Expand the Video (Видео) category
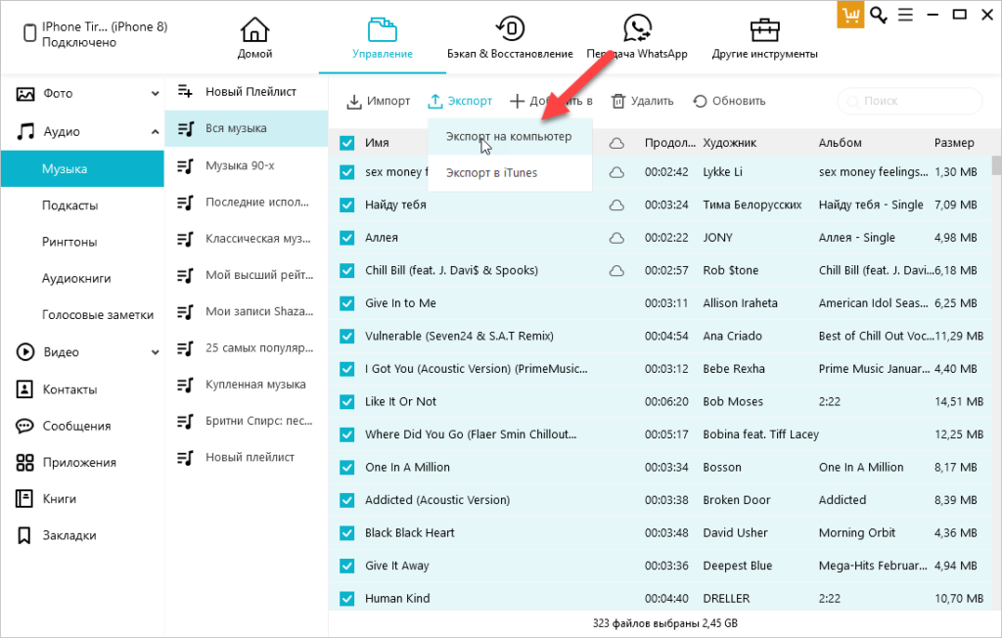This screenshot has height=638, width=1002. [155, 352]
